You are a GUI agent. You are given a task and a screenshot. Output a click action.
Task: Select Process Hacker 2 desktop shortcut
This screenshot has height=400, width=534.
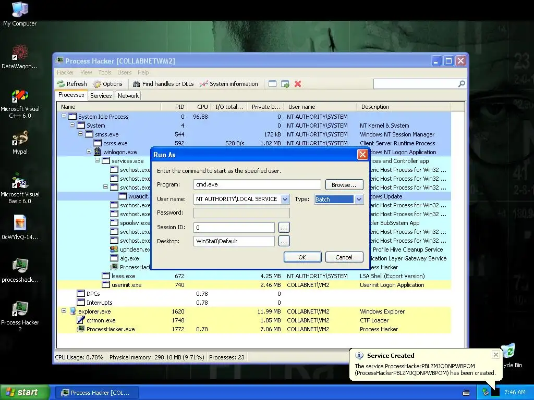(20, 316)
